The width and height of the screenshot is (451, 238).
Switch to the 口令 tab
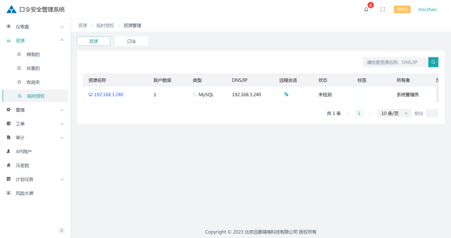(131, 41)
